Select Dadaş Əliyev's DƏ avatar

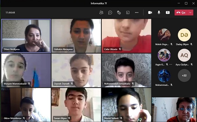tap(184, 35)
